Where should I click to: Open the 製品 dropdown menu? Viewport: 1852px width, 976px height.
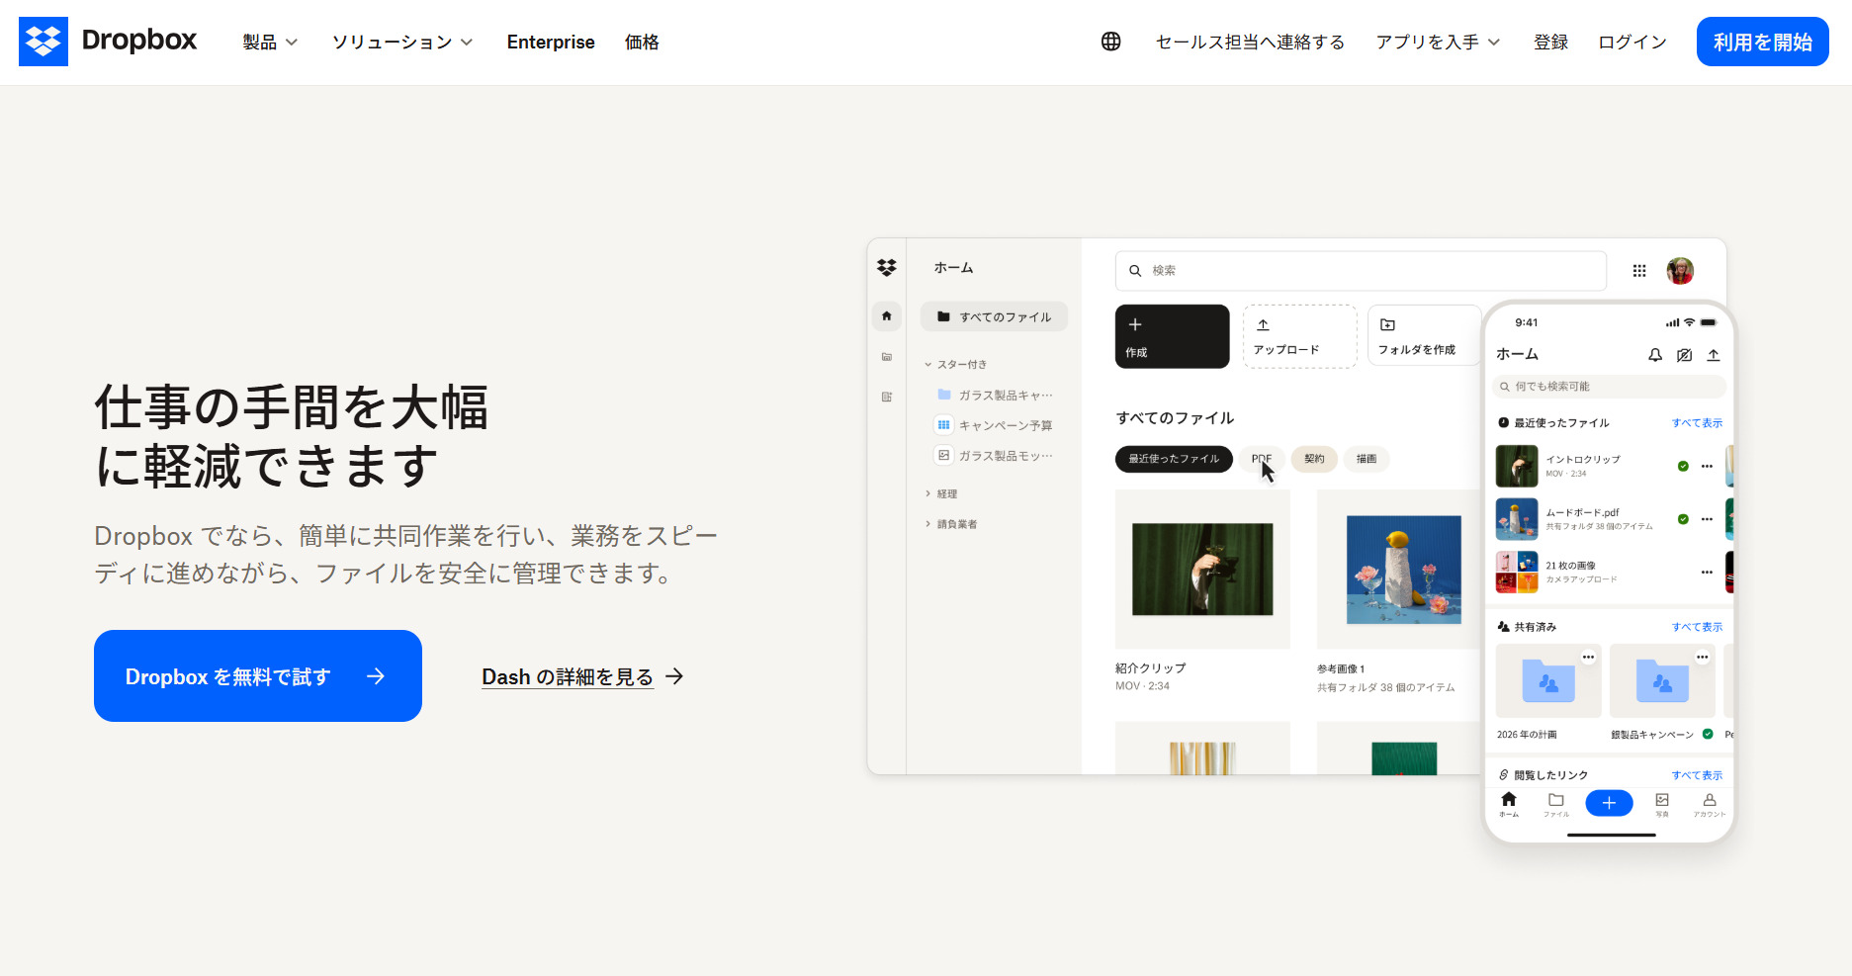(x=268, y=42)
